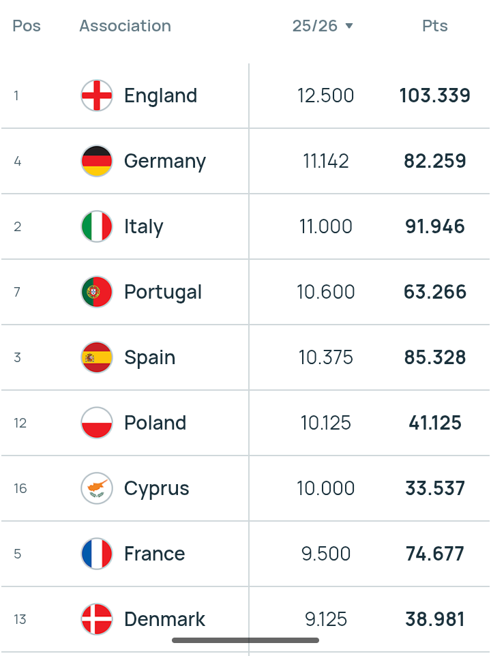Sort table by Pts column header
This screenshot has height=656, width=491.
coord(434,26)
